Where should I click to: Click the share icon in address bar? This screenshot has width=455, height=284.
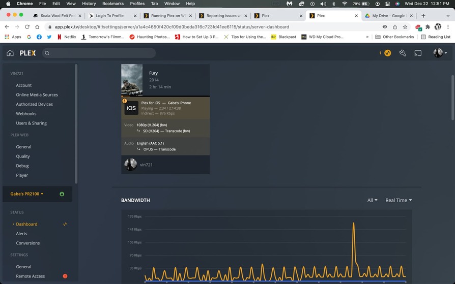[x=395, y=26]
